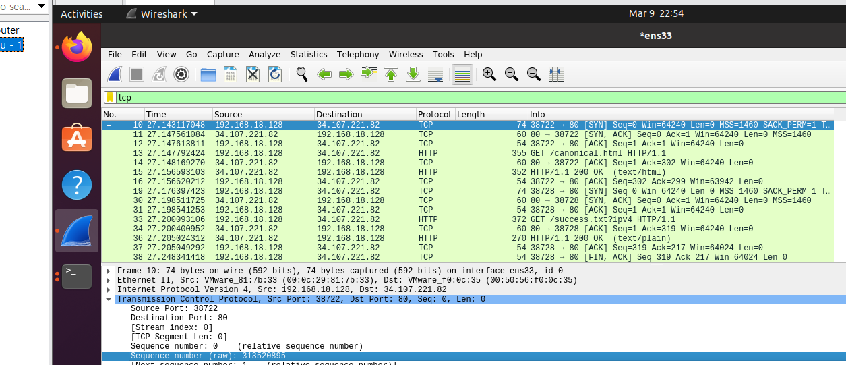This screenshot has width=846, height=365.
Task: Sort by Info column header
Action: (x=681, y=114)
